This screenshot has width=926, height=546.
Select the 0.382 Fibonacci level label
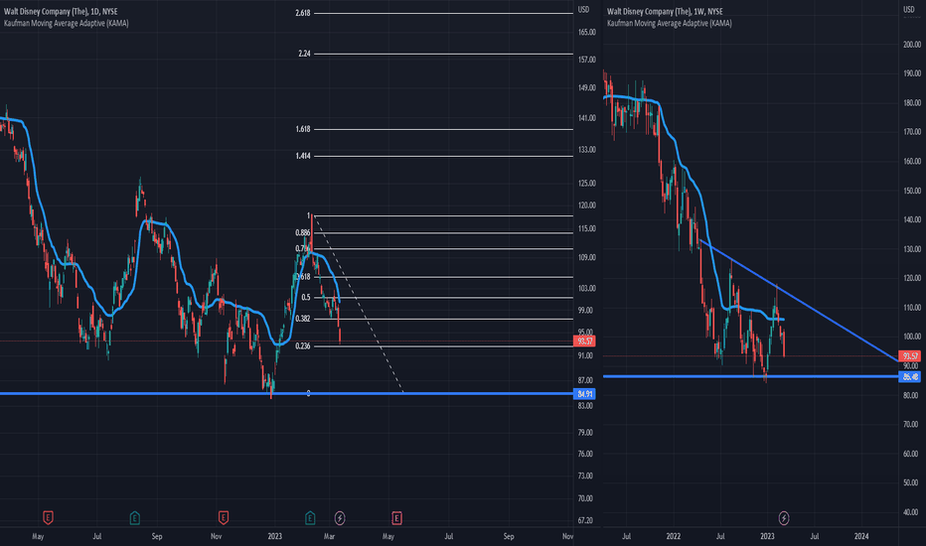(303, 319)
